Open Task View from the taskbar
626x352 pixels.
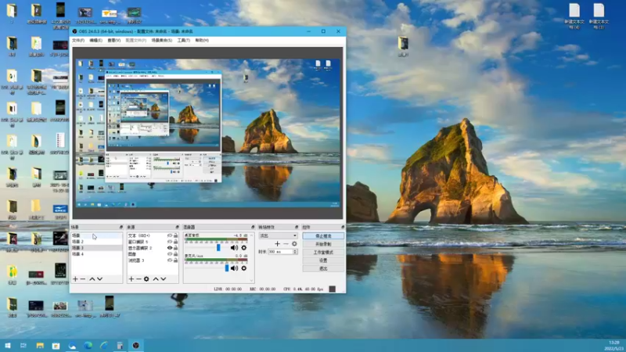click(x=23, y=346)
